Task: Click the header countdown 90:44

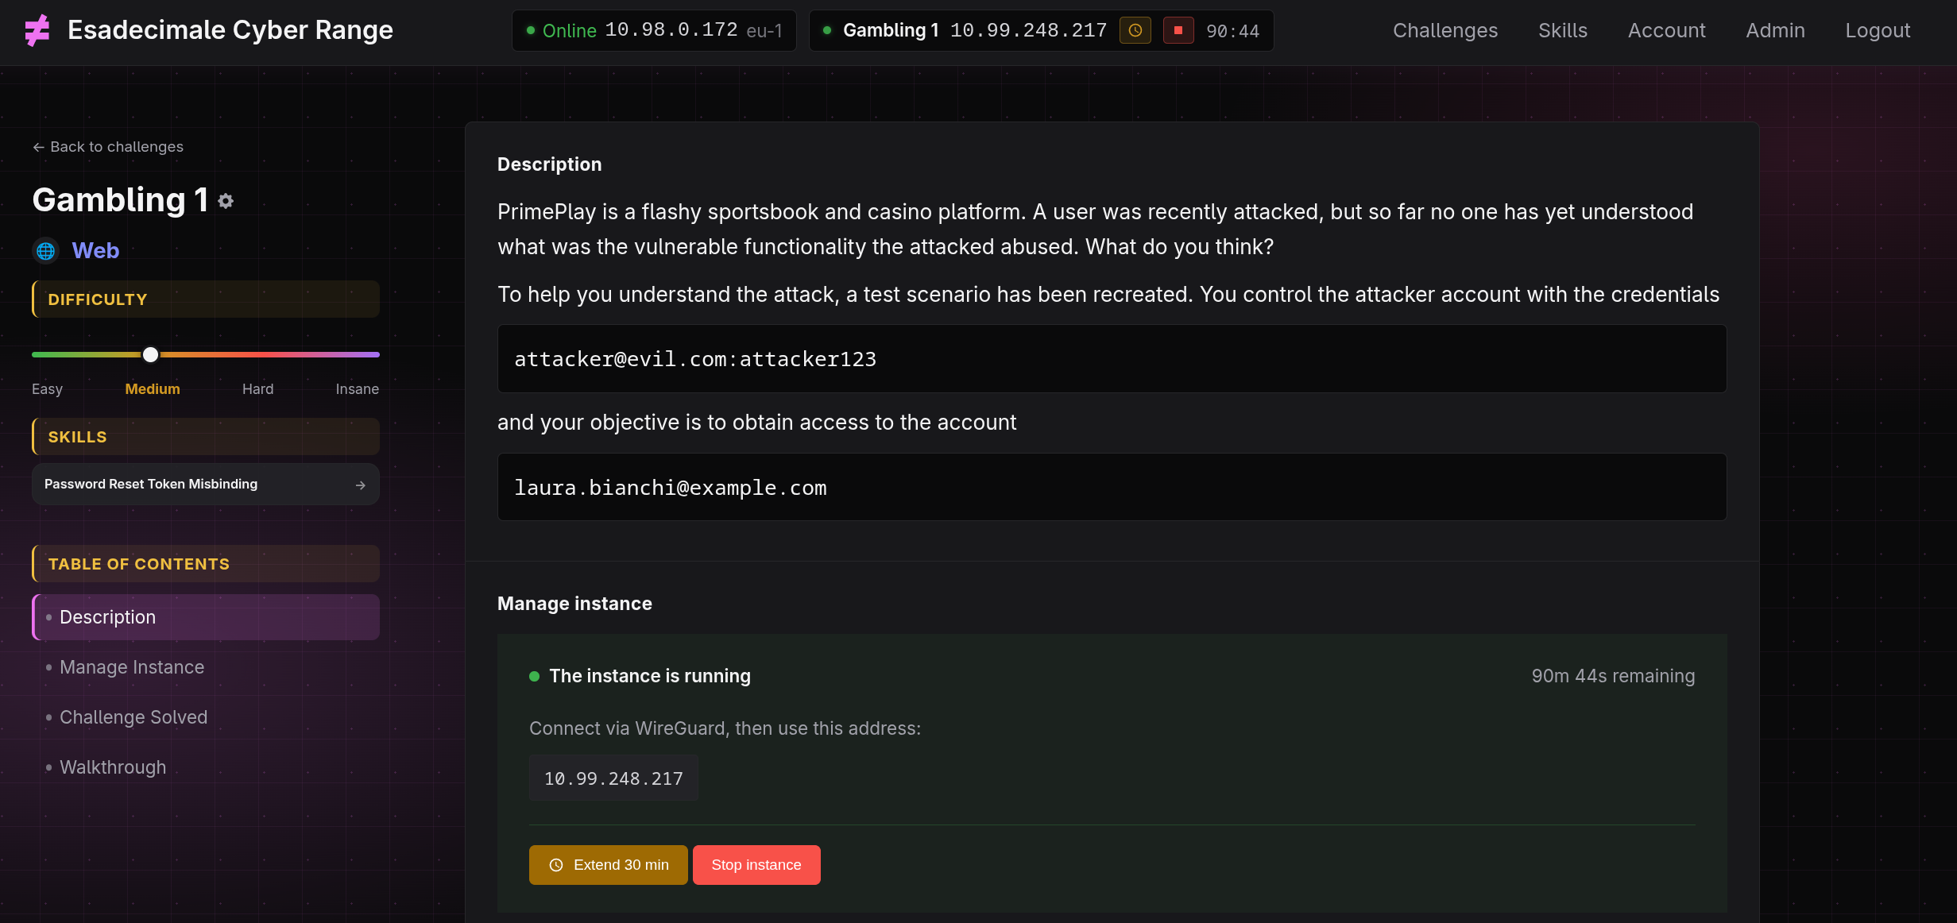Action: tap(1232, 31)
